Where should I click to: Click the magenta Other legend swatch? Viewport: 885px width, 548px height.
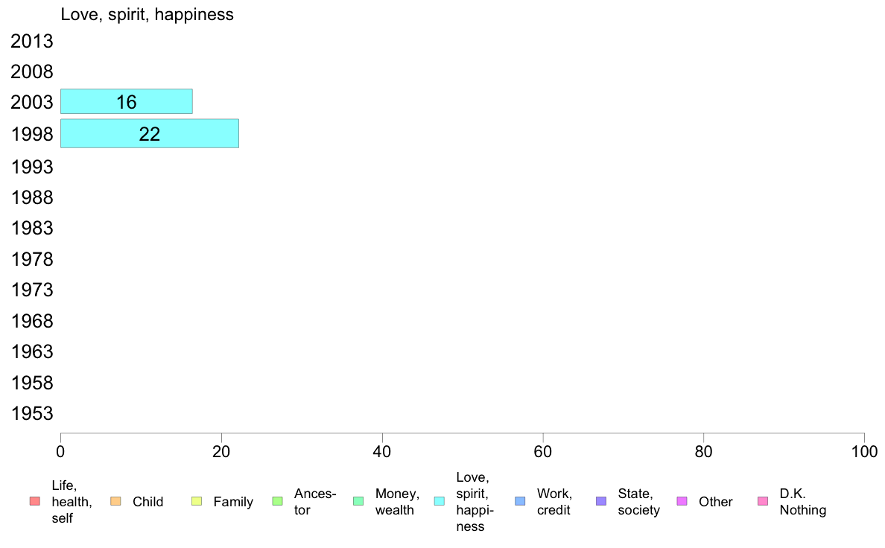pyautogui.click(x=682, y=501)
